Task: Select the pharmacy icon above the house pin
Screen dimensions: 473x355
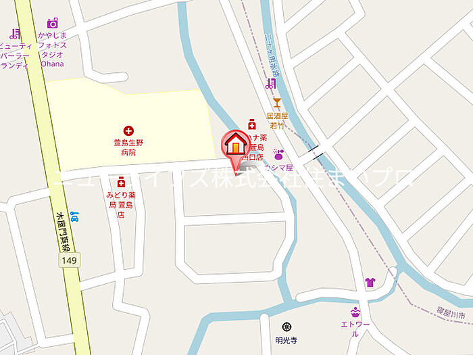Action: click(252, 124)
